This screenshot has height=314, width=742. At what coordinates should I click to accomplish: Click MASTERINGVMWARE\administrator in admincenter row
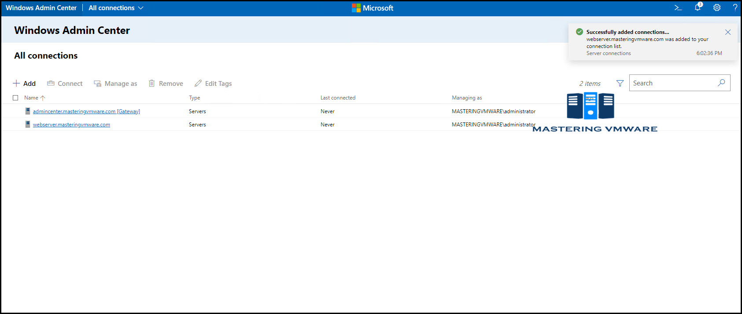(x=494, y=111)
